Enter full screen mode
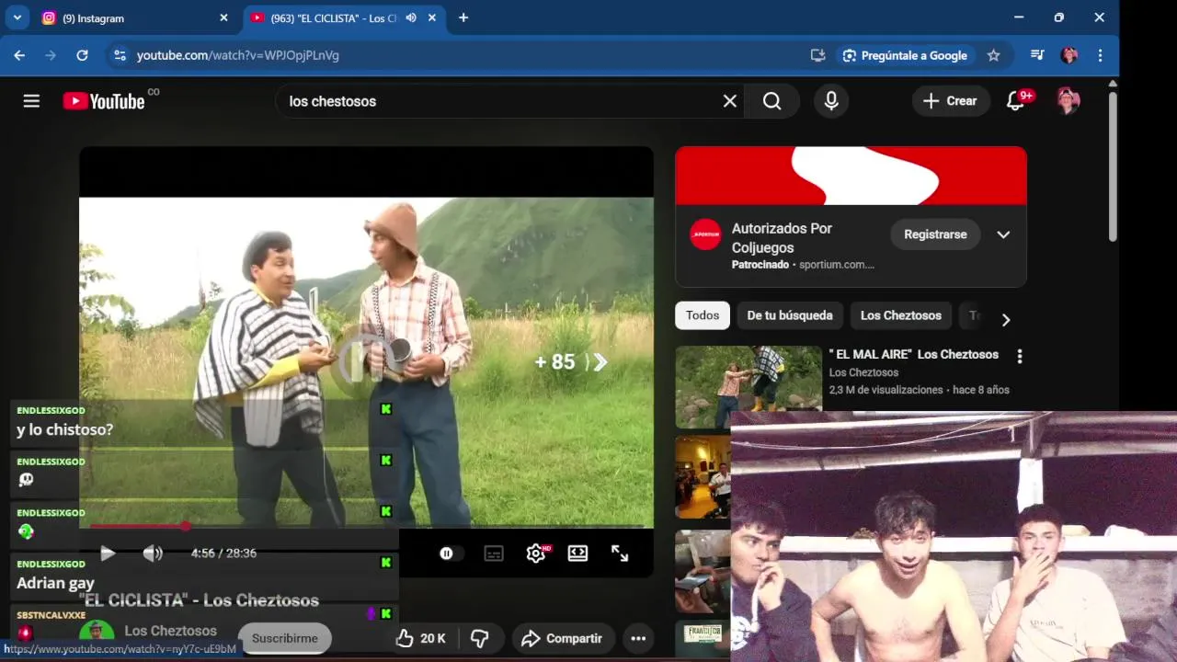The width and height of the screenshot is (1177, 662). click(x=620, y=554)
